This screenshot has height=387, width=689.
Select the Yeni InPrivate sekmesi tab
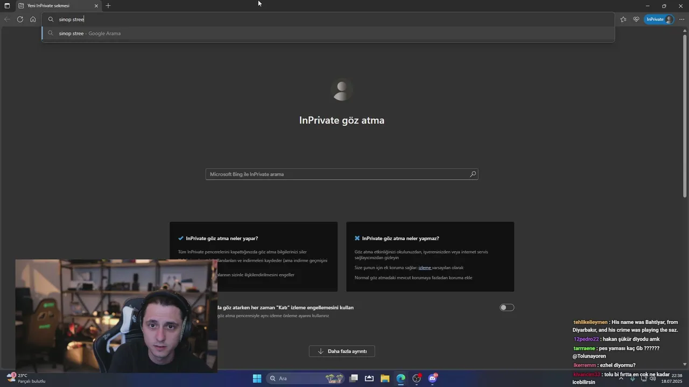(x=58, y=6)
